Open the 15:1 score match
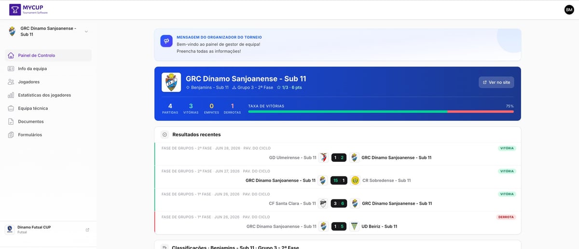The width and height of the screenshot is (579, 249). (339, 181)
